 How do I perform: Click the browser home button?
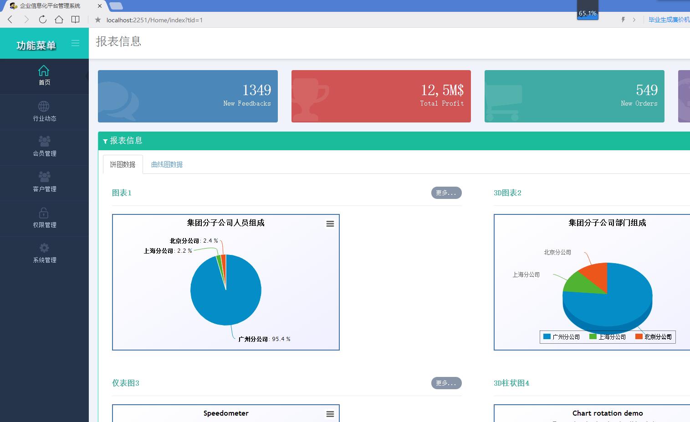(x=59, y=20)
